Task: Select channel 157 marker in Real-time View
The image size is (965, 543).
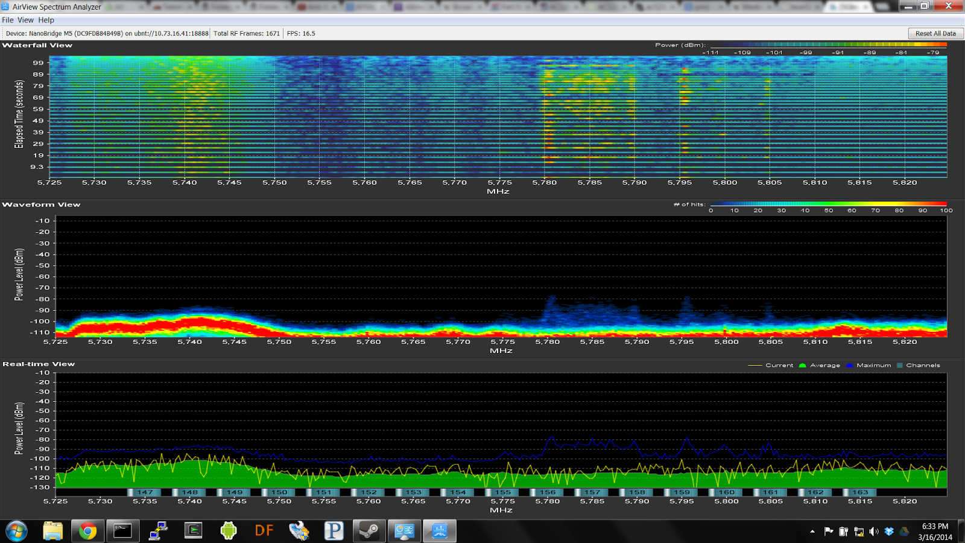Action: pyautogui.click(x=592, y=492)
